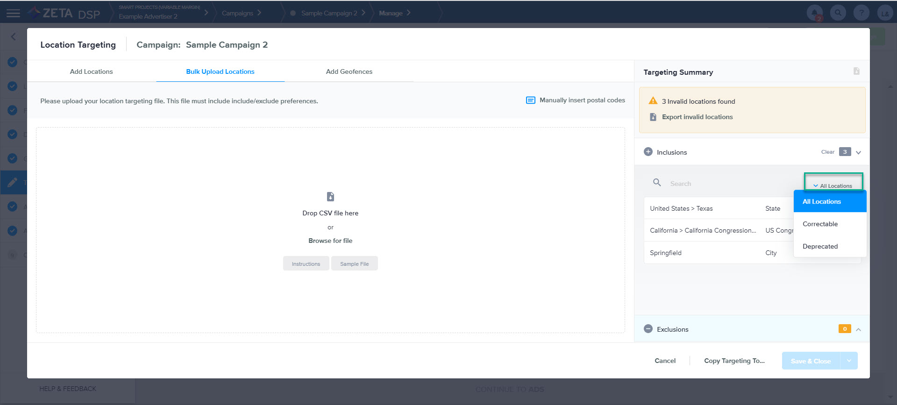Switch to the Add Locations tab
897x405 pixels.
click(x=92, y=71)
